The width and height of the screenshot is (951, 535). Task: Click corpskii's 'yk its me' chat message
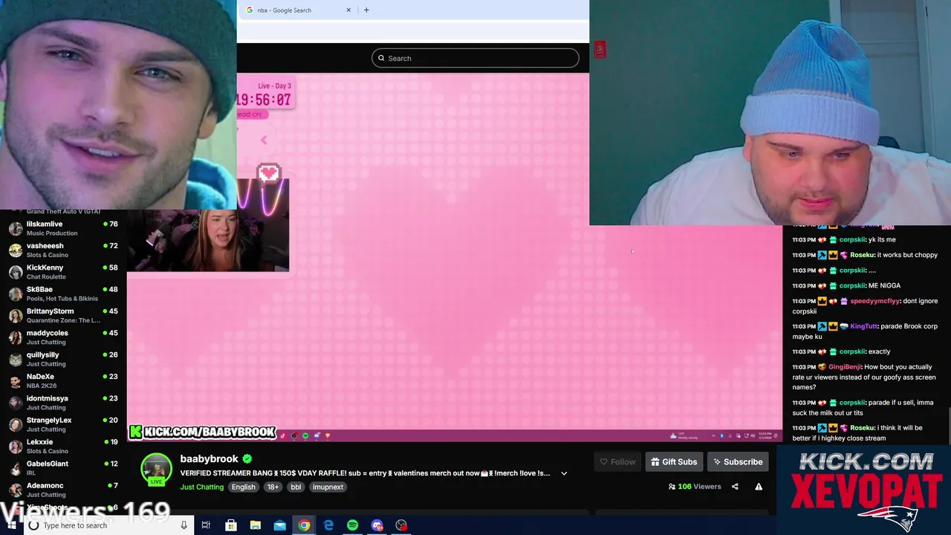(882, 239)
